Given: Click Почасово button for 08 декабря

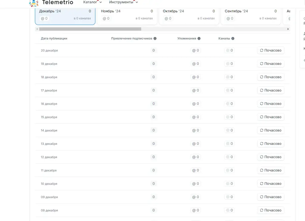Looking at the screenshot, I should click(x=270, y=210).
